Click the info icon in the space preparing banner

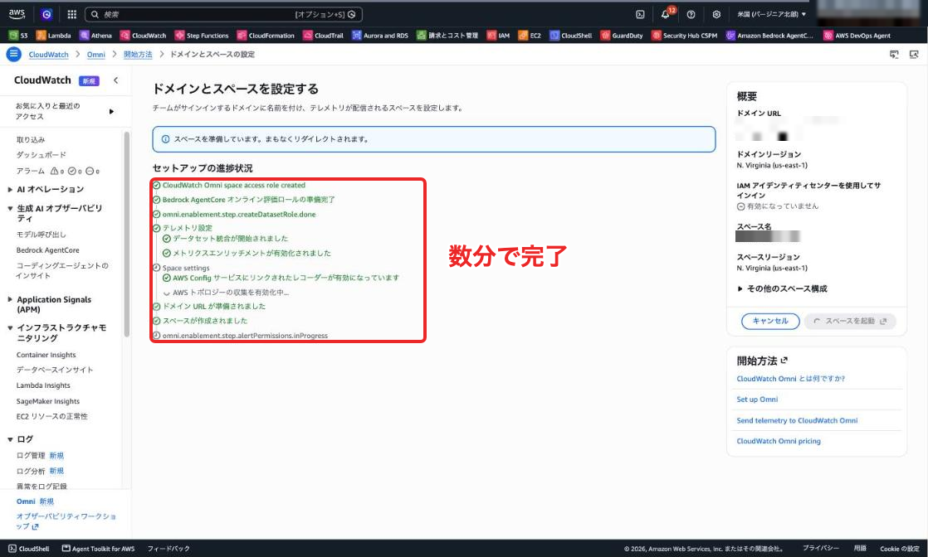tap(165, 139)
